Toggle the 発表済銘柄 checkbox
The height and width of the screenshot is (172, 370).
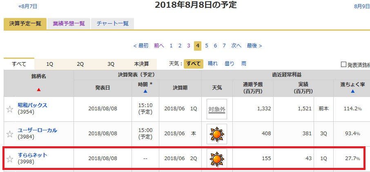point(343,65)
